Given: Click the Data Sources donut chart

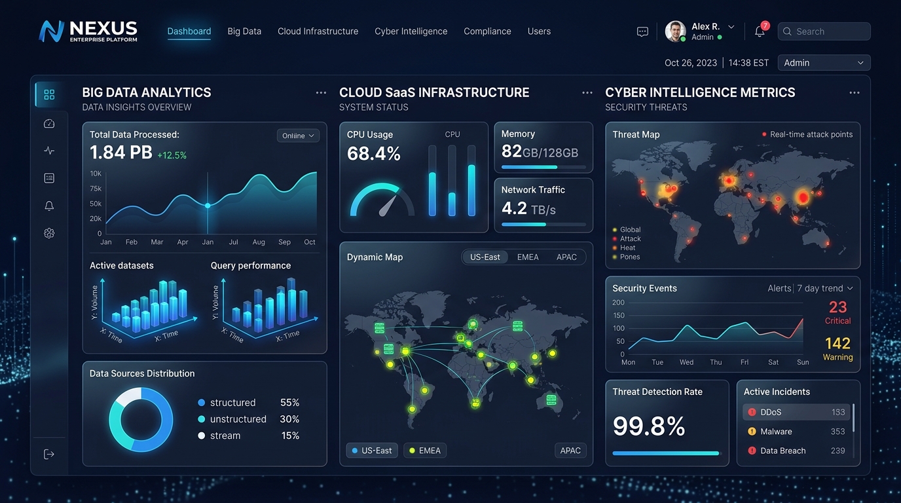Looking at the screenshot, I should [141, 419].
